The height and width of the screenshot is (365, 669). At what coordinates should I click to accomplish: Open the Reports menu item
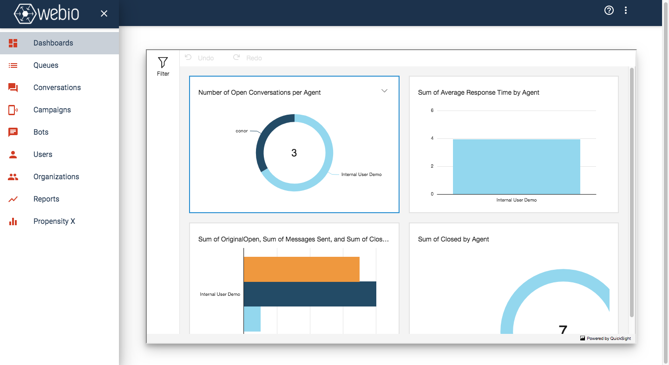click(59, 199)
